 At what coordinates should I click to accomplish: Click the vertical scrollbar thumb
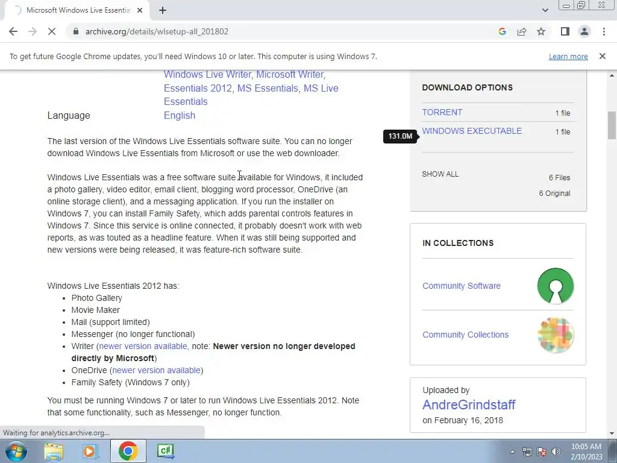point(612,125)
